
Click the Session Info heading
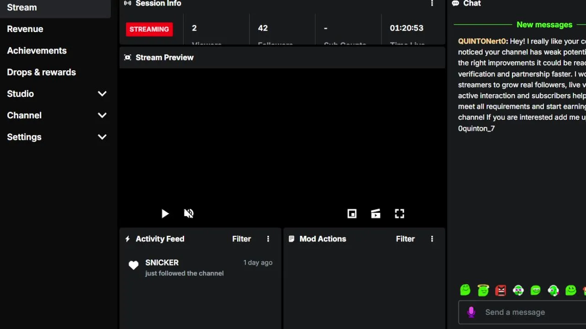[158, 3]
